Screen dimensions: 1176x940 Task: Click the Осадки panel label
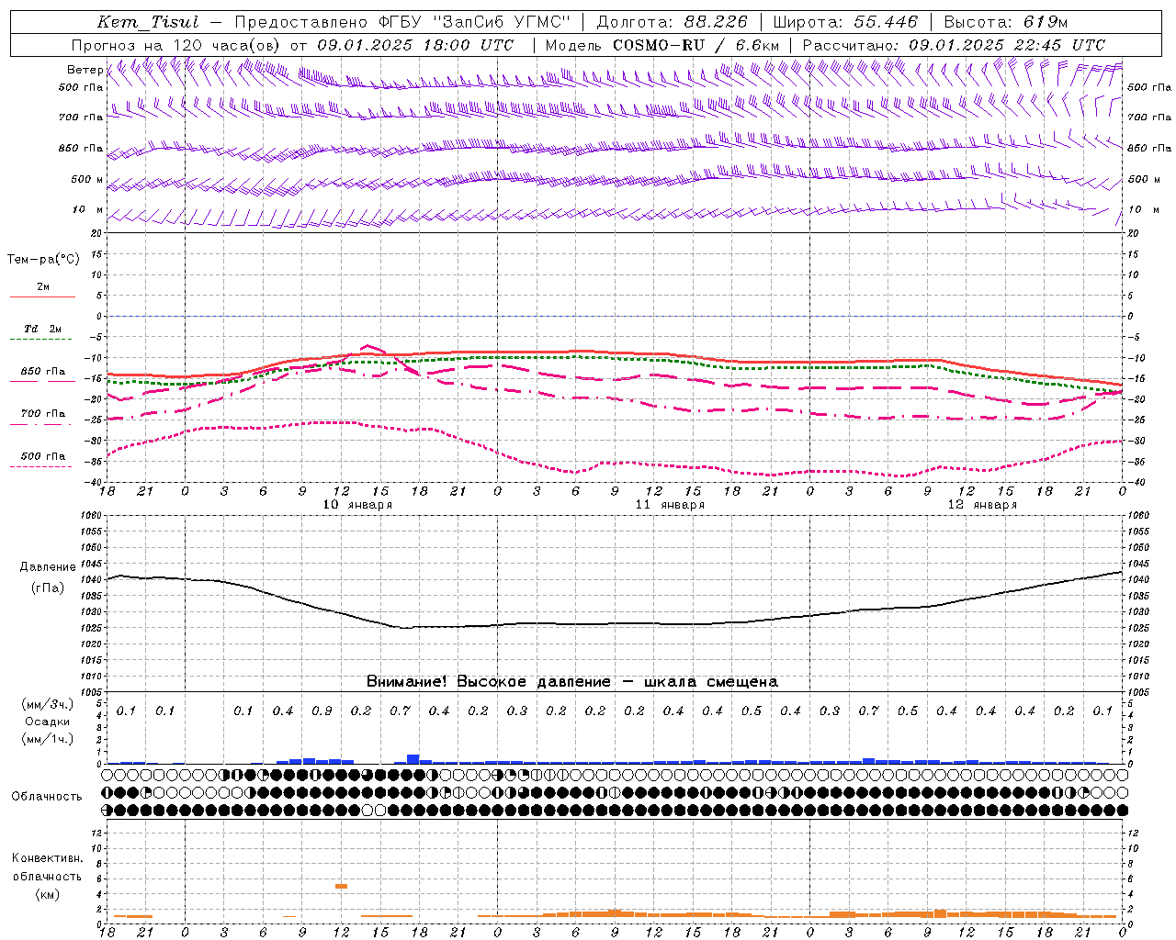coord(48,722)
